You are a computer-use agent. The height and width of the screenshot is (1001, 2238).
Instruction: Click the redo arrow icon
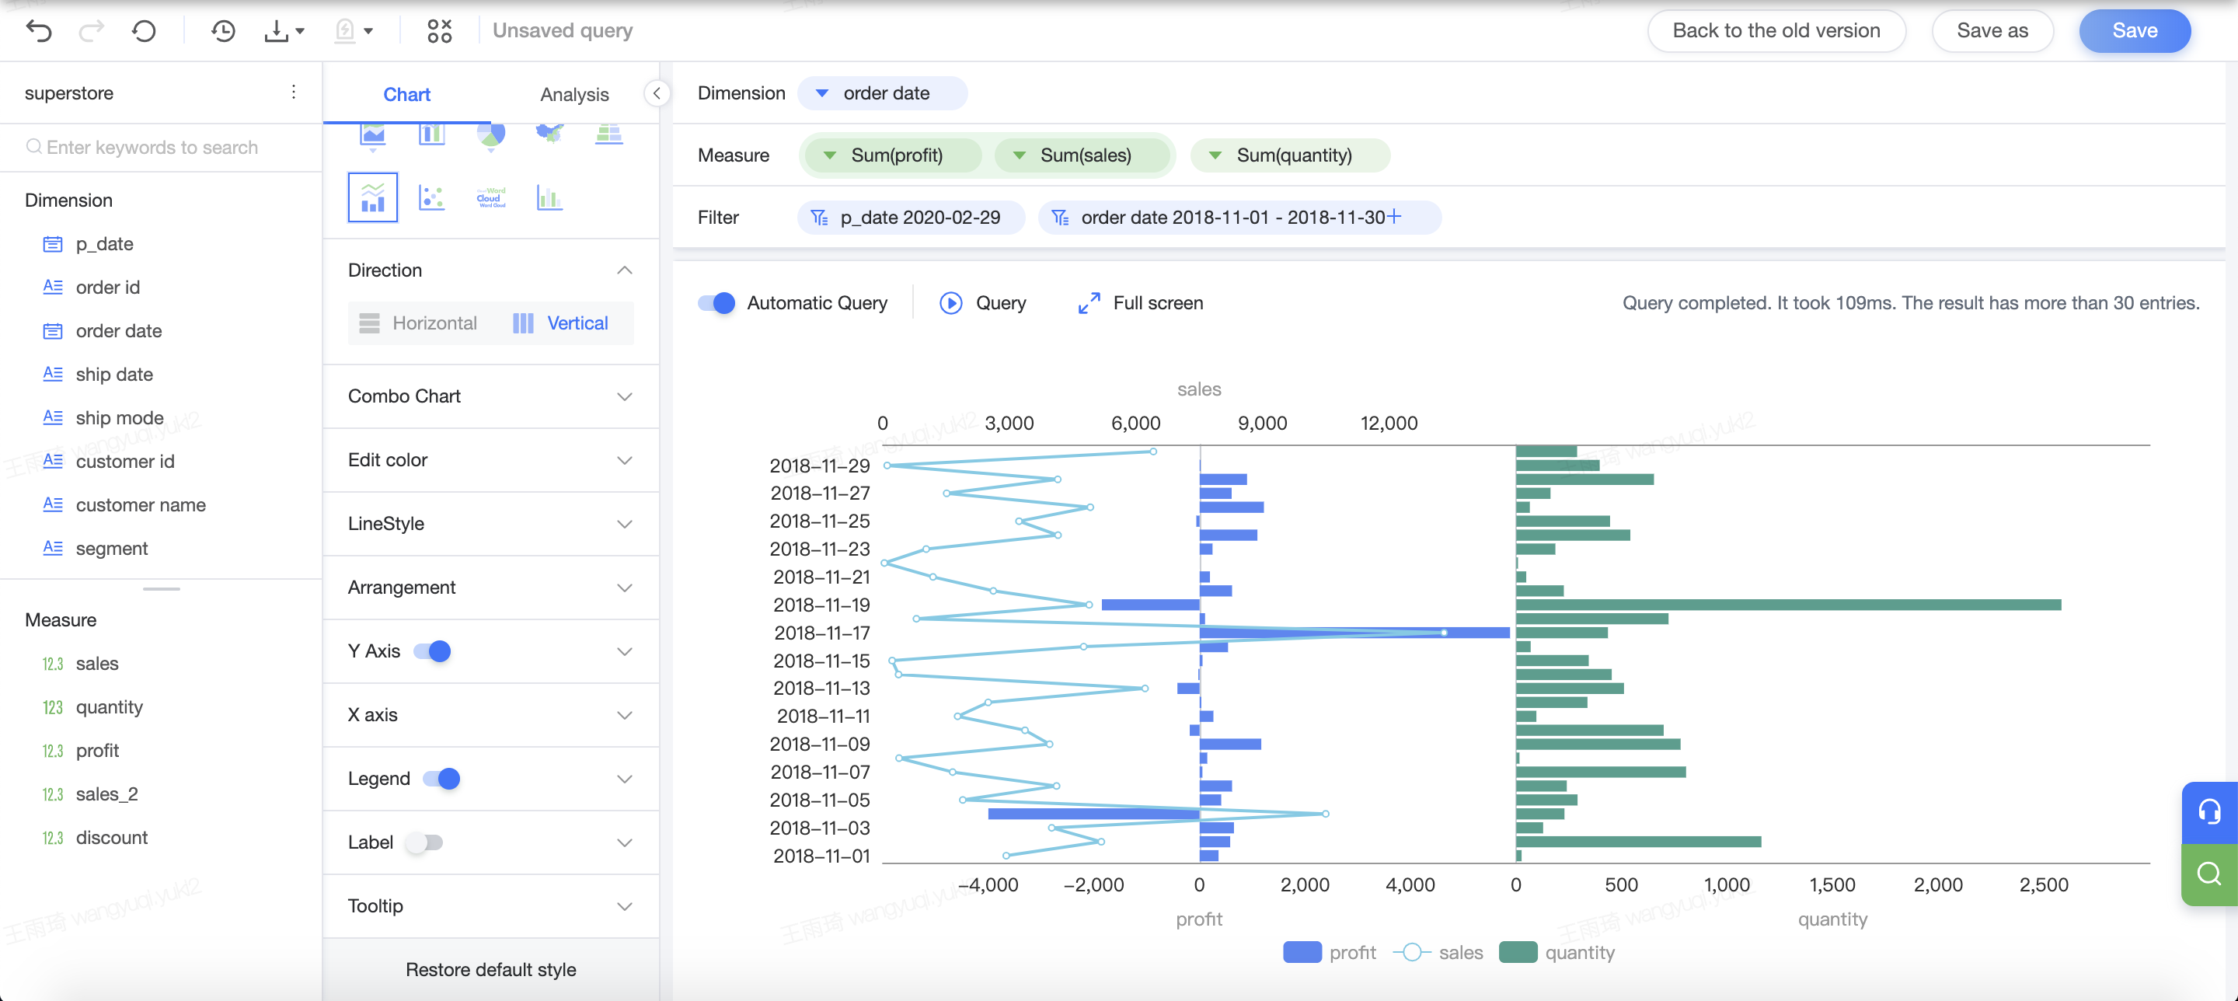[x=91, y=31]
